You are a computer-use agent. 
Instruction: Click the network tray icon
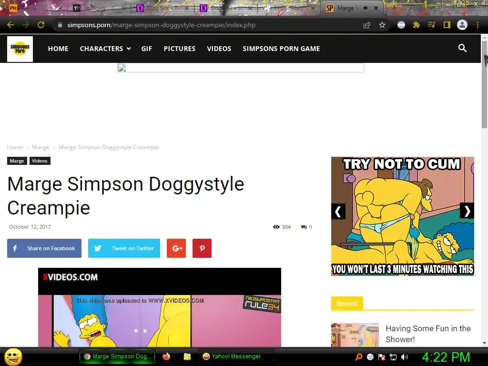coord(393,357)
